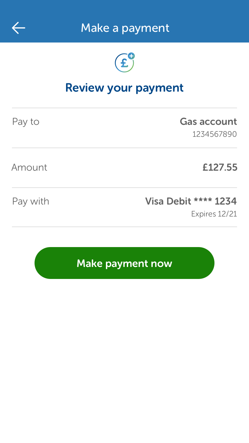Click the "Gas account" payee name
The image size is (249, 443).
click(208, 122)
